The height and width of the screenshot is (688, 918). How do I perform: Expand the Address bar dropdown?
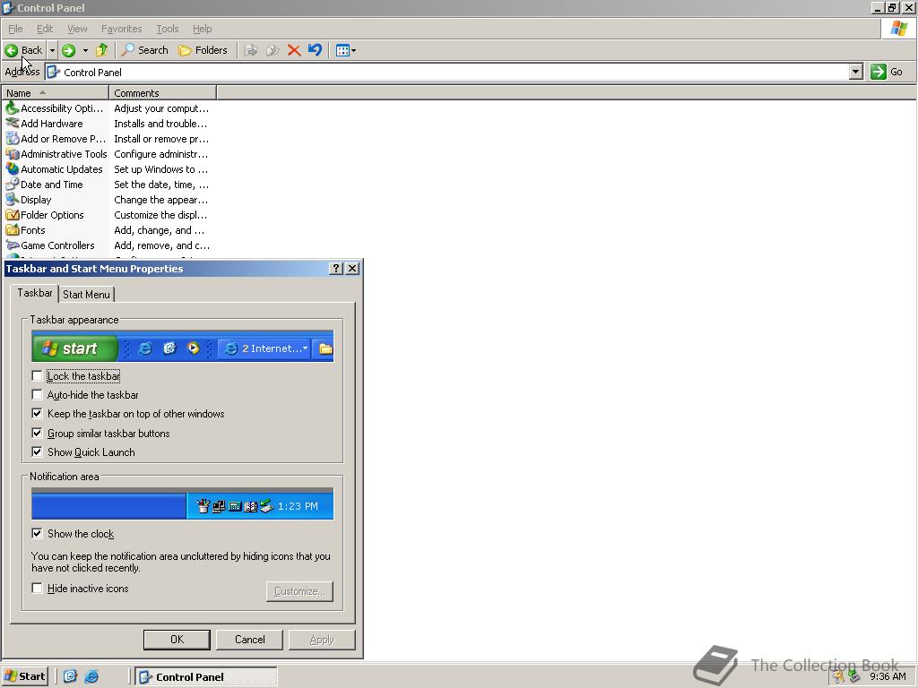[x=856, y=72]
